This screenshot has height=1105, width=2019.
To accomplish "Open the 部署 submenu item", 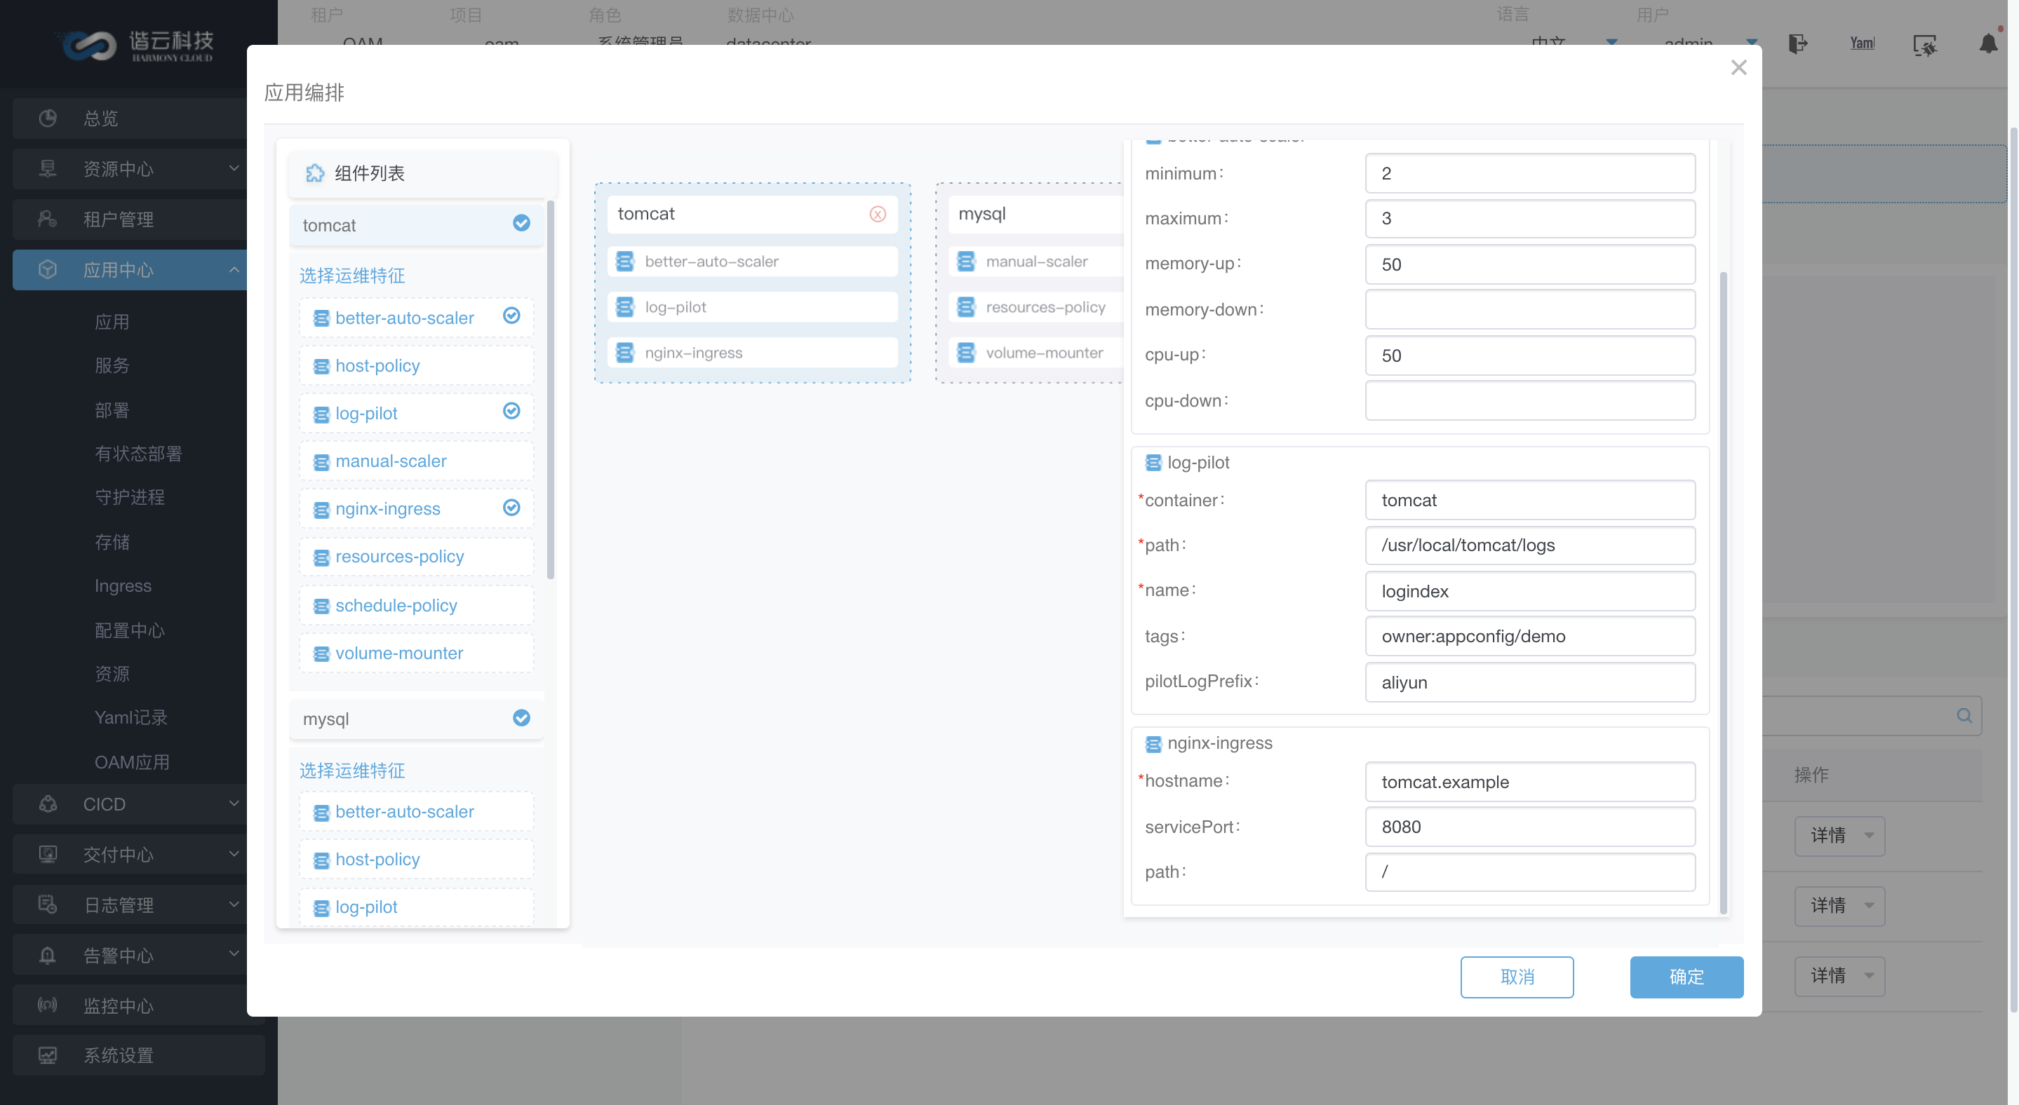I will coord(112,410).
